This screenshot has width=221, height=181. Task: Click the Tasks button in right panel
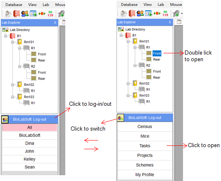[145, 146]
